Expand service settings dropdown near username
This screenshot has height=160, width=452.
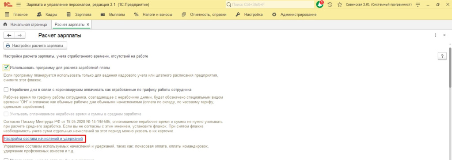pos(418,4)
